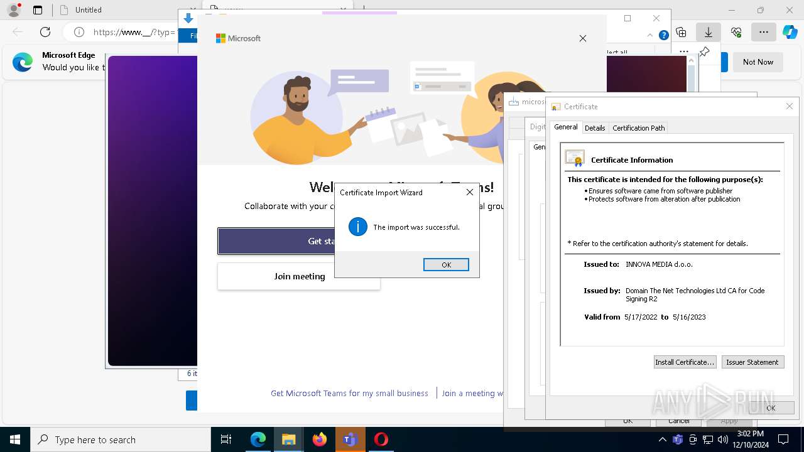This screenshot has width=804, height=452.
Task: Click the volume icon in system tray
Action: [723, 439]
